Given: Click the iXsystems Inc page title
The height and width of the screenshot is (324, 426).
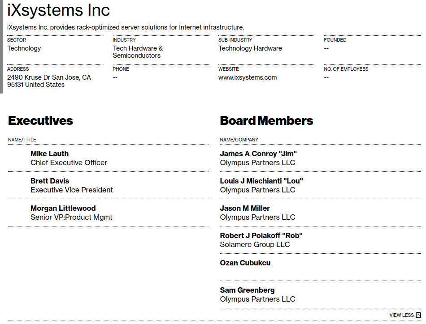Looking at the screenshot, I should click(58, 10).
